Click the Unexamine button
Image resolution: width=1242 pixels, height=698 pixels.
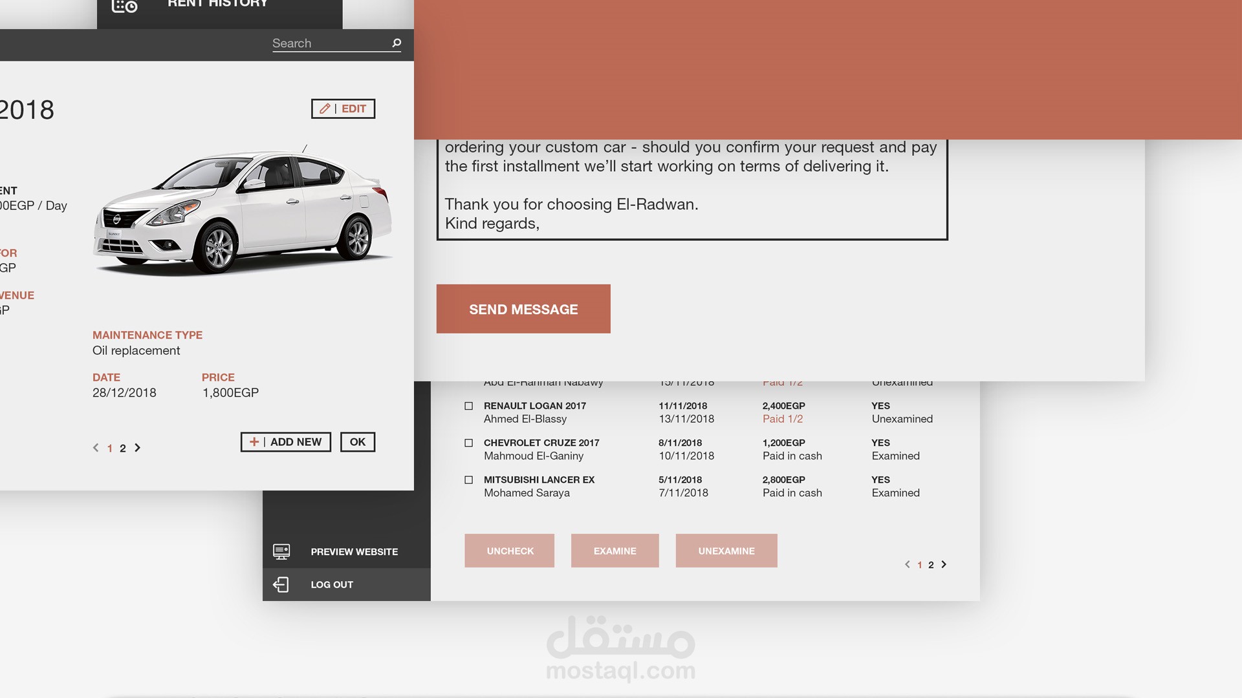pos(726,551)
